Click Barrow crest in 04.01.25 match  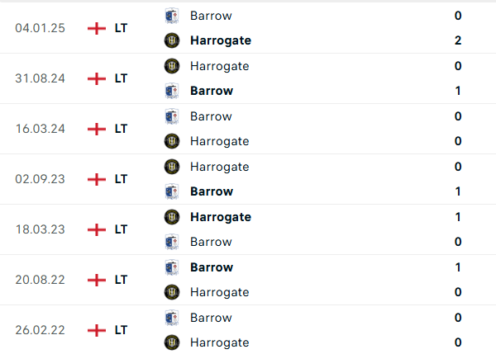(x=172, y=16)
